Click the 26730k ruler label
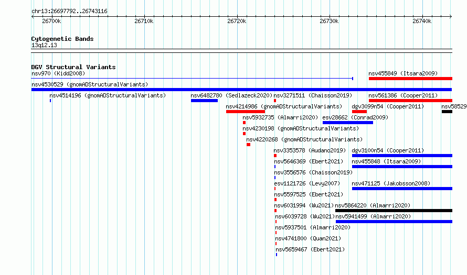Viewport: 467px width, 275px height. (x=329, y=21)
